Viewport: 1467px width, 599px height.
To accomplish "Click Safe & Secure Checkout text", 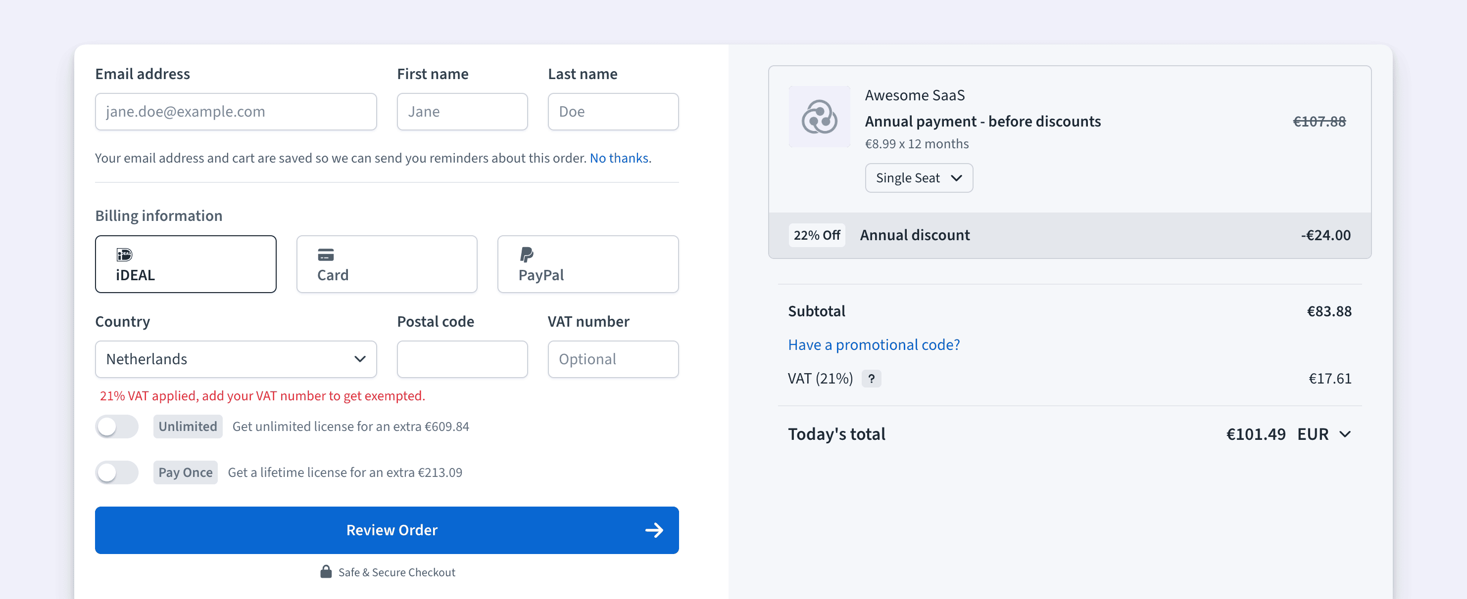I will [x=396, y=572].
